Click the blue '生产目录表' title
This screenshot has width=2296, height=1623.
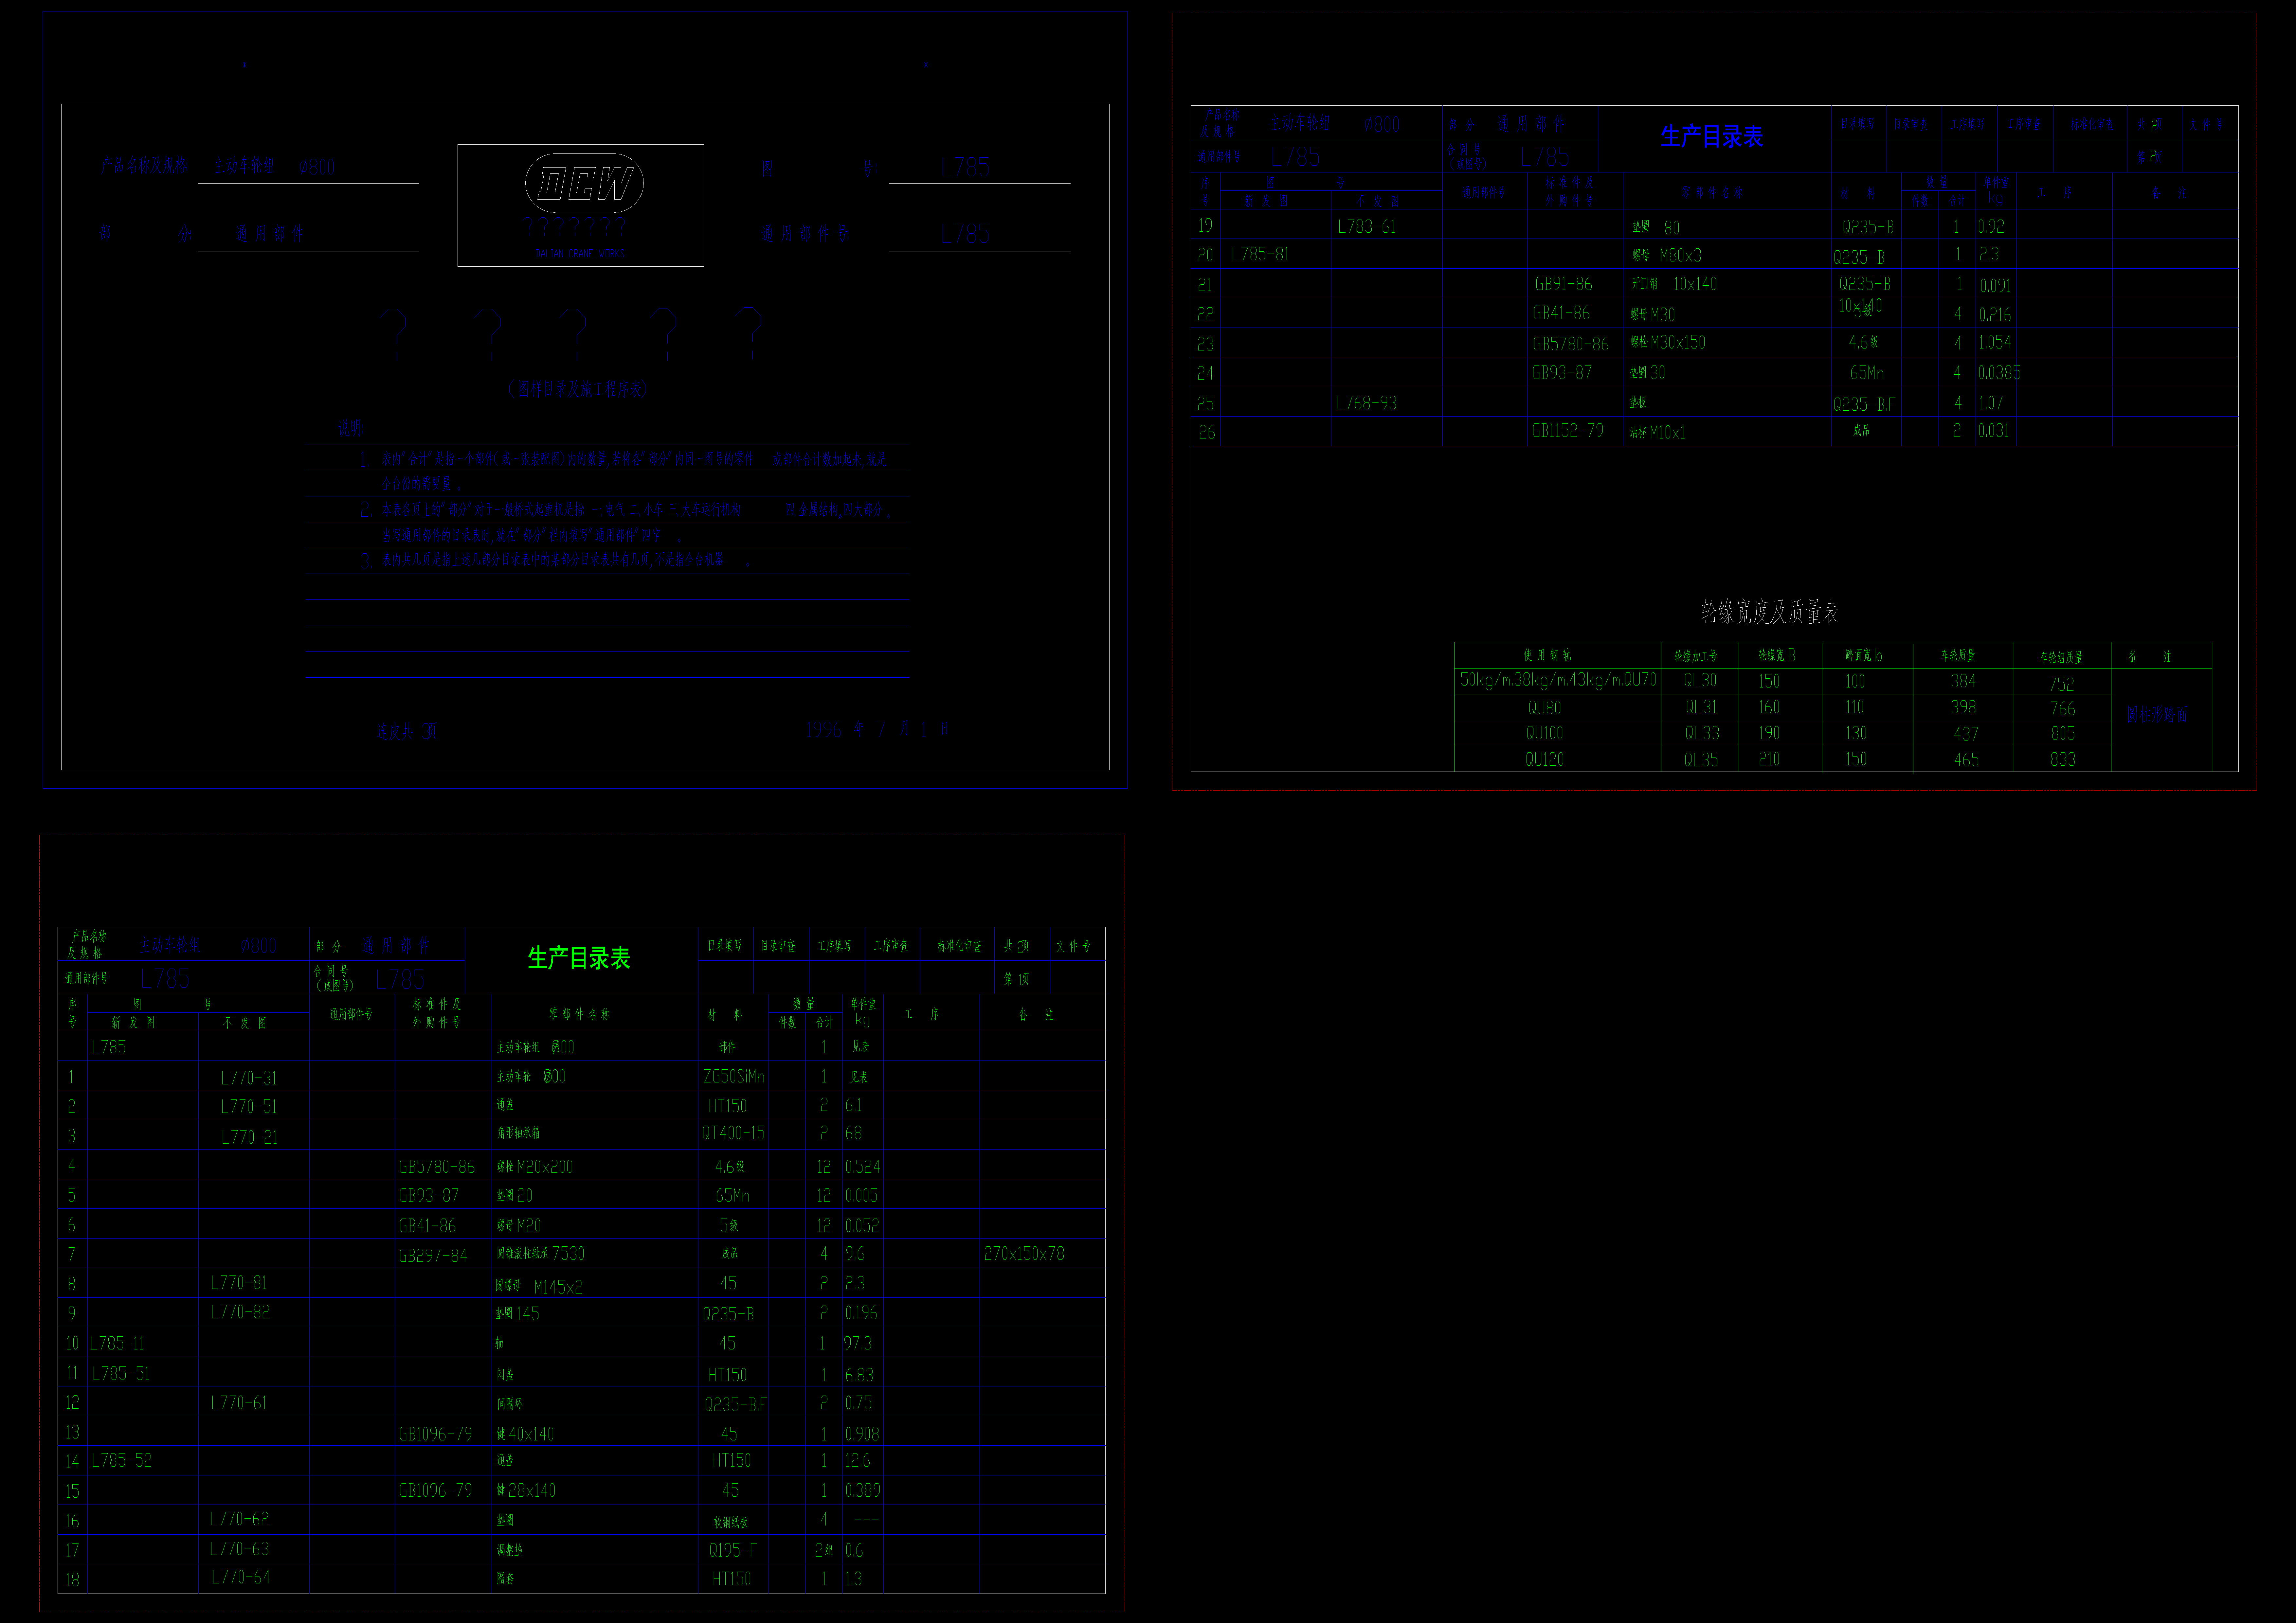click(1712, 136)
